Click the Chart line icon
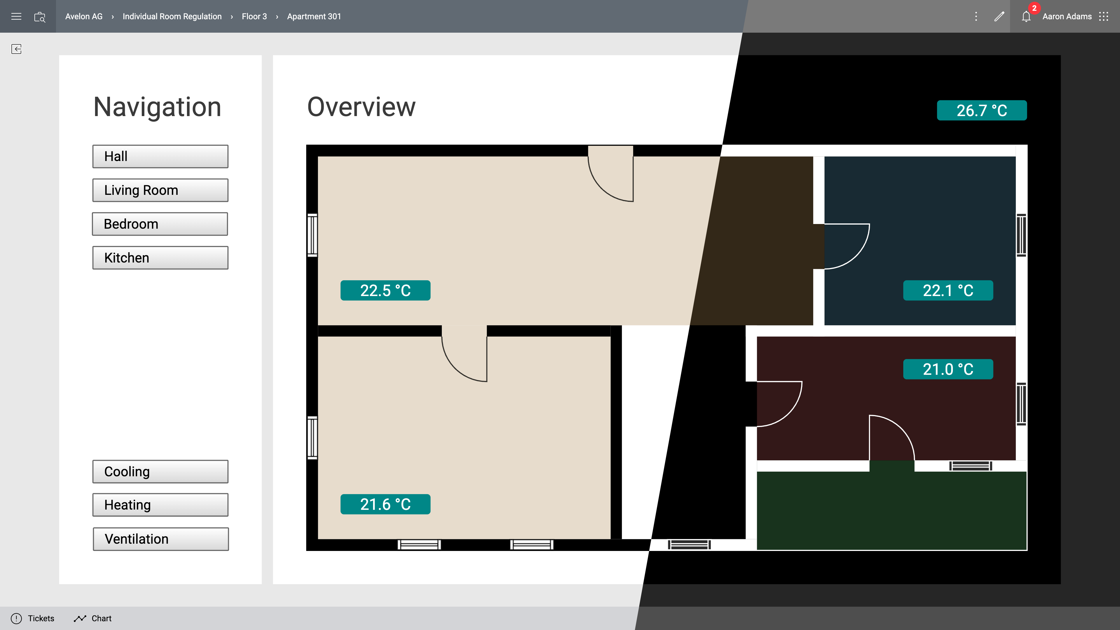The image size is (1120, 630). [x=80, y=618]
